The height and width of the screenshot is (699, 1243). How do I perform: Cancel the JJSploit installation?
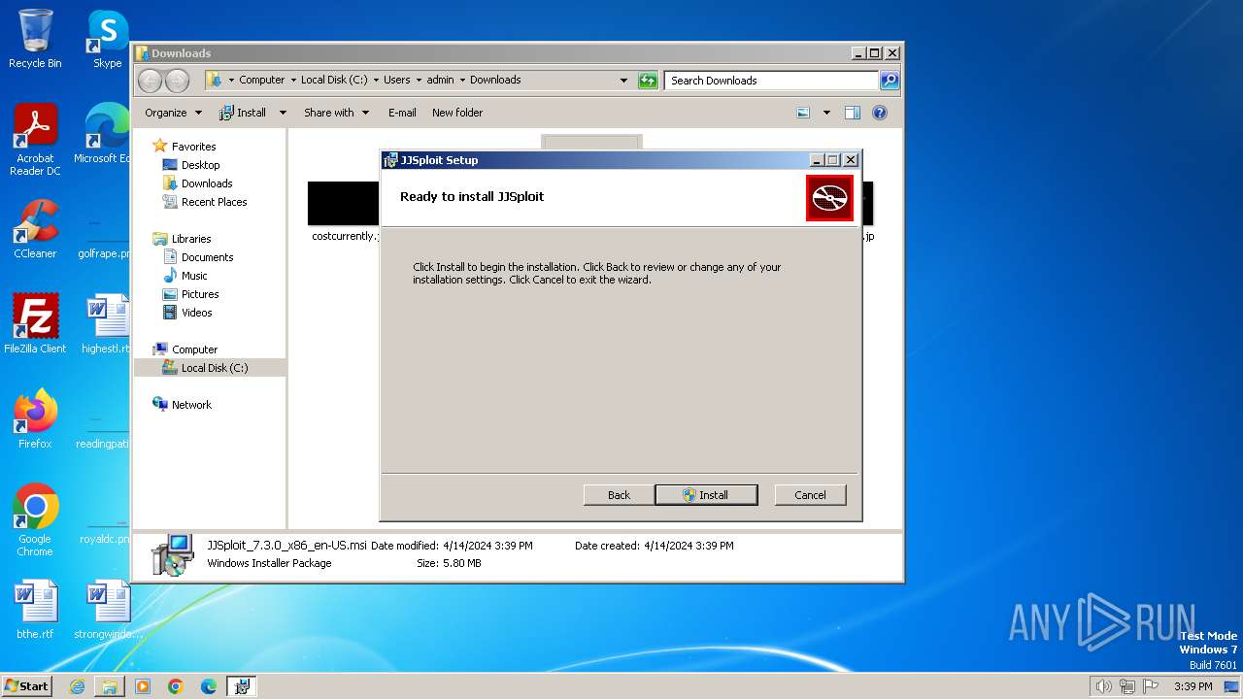click(x=810, y=495)
